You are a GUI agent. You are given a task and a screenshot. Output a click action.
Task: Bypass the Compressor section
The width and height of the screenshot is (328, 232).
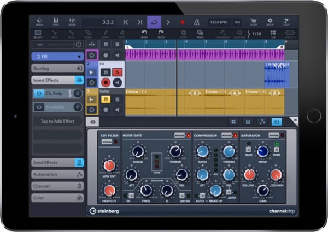226,136
